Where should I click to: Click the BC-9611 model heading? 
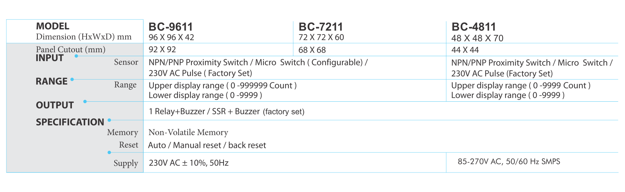[x=170, y=27]
